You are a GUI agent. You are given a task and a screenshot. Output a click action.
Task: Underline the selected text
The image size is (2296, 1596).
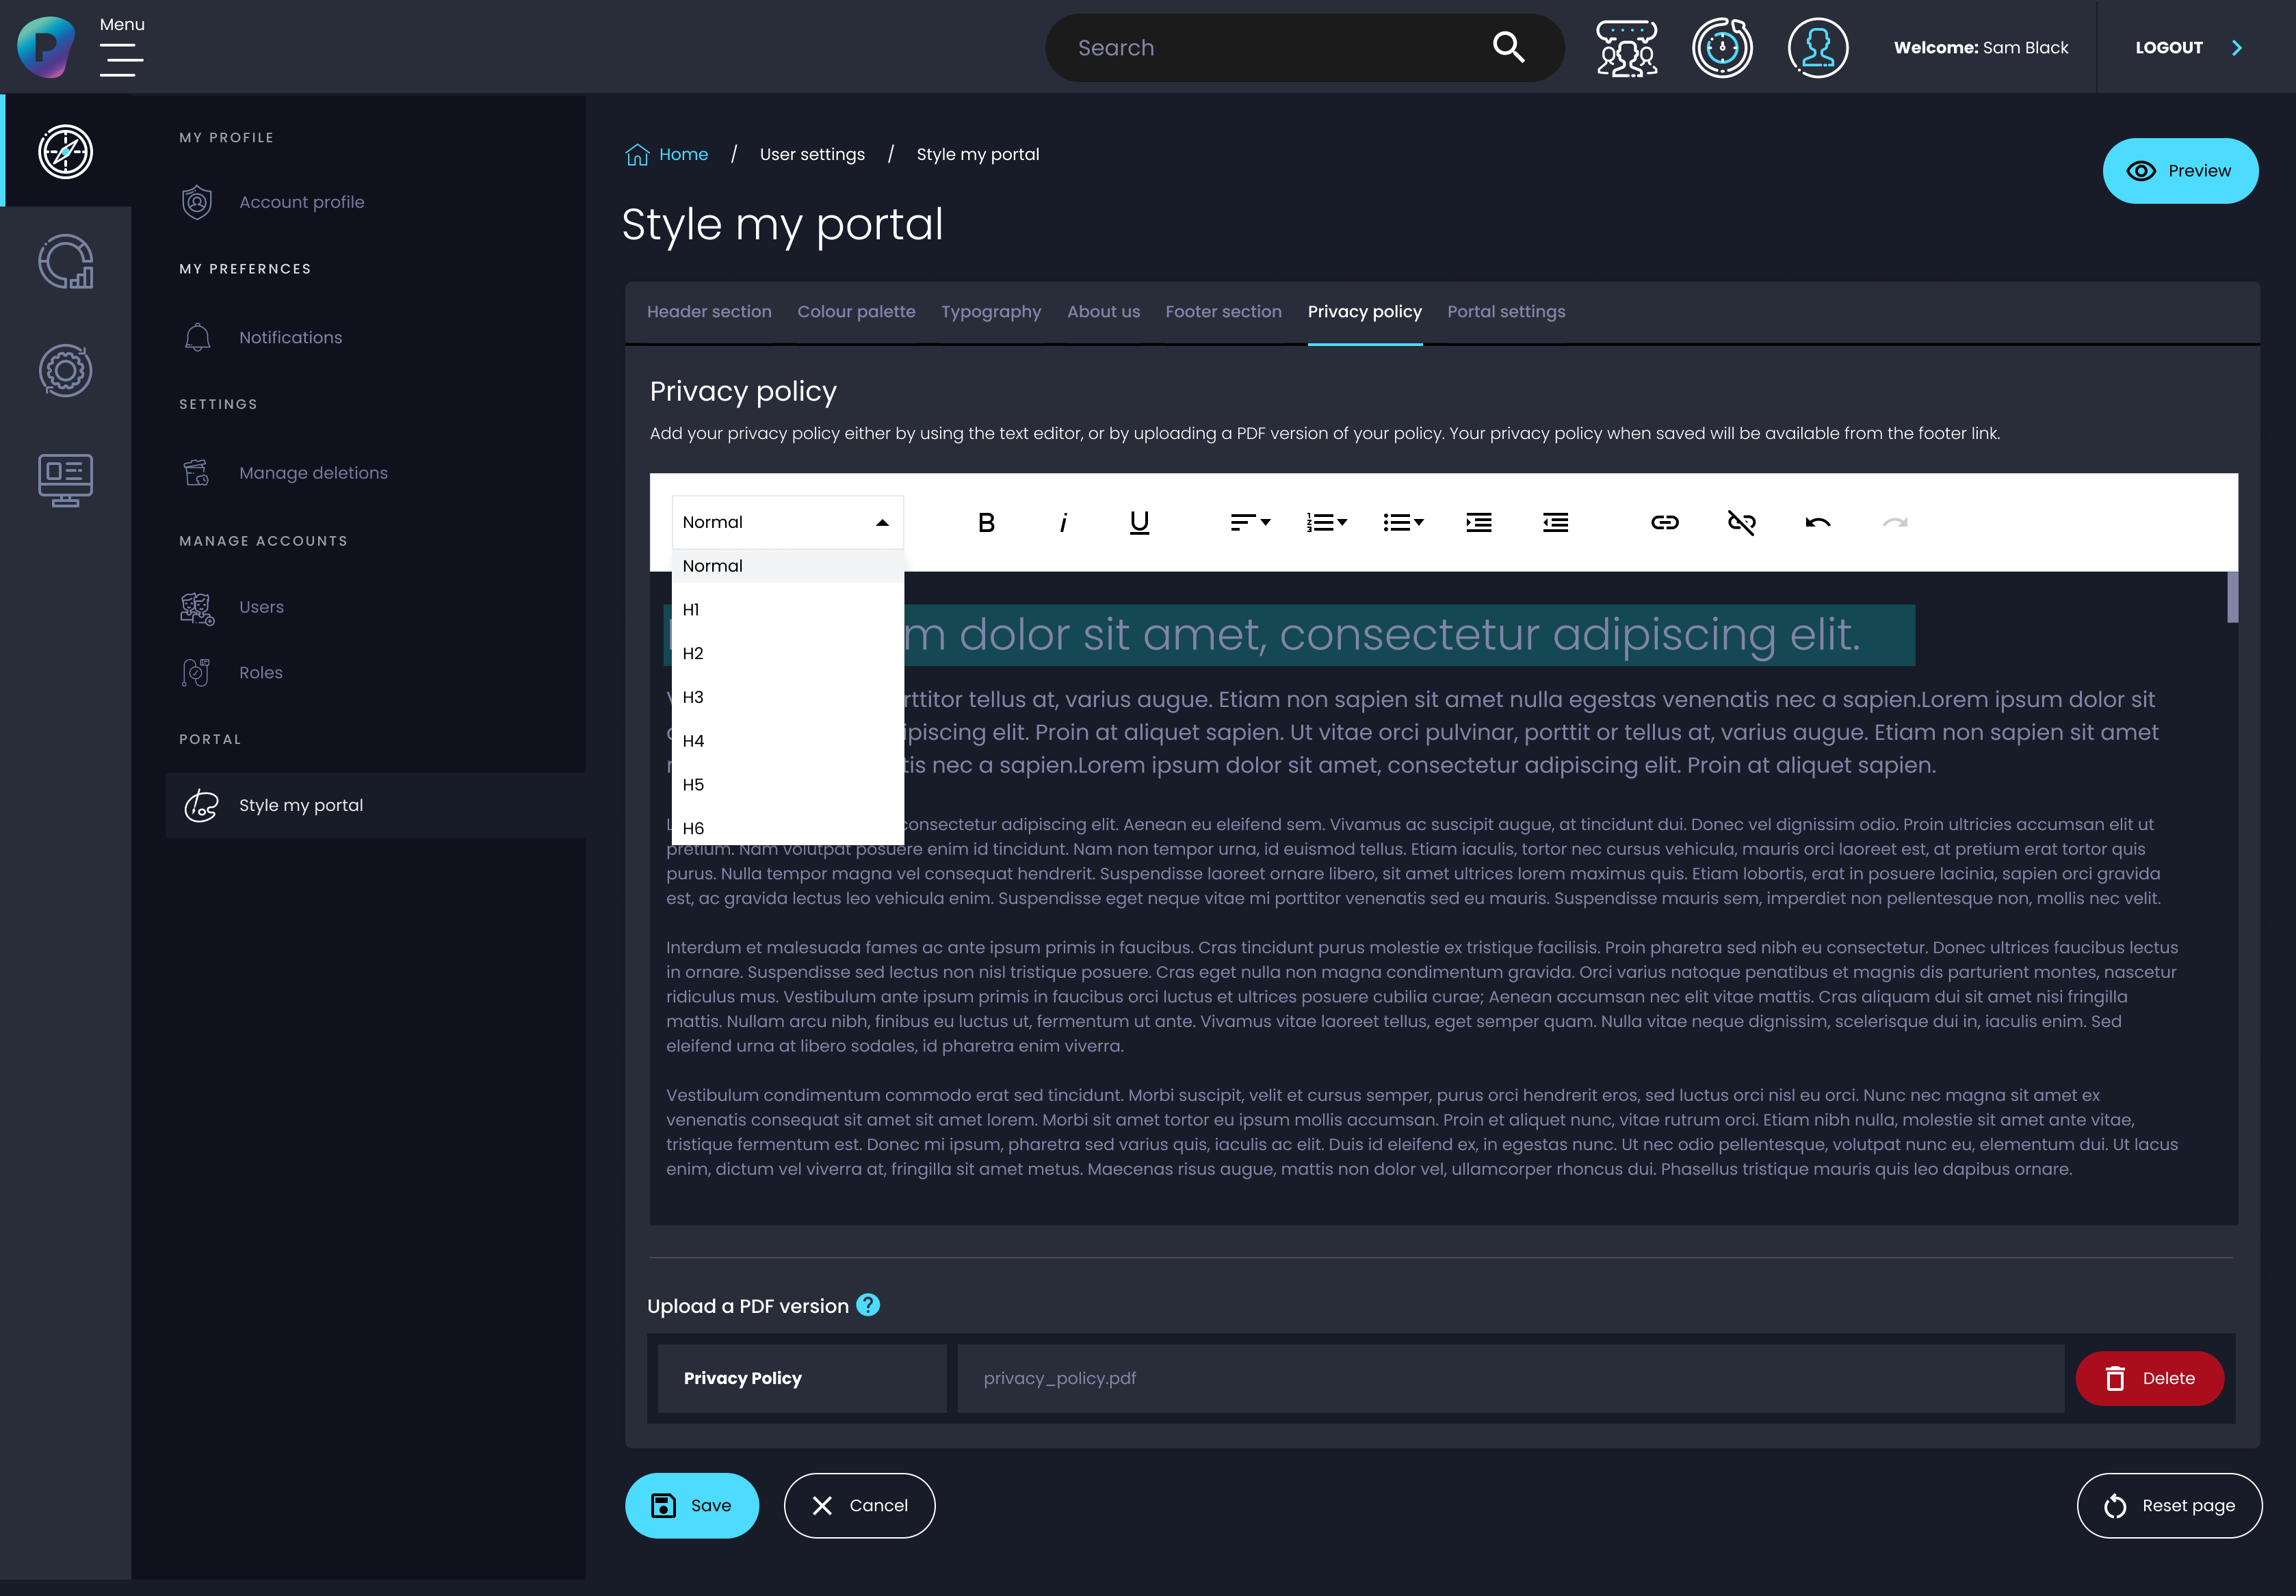click(x=1139, y=522)
